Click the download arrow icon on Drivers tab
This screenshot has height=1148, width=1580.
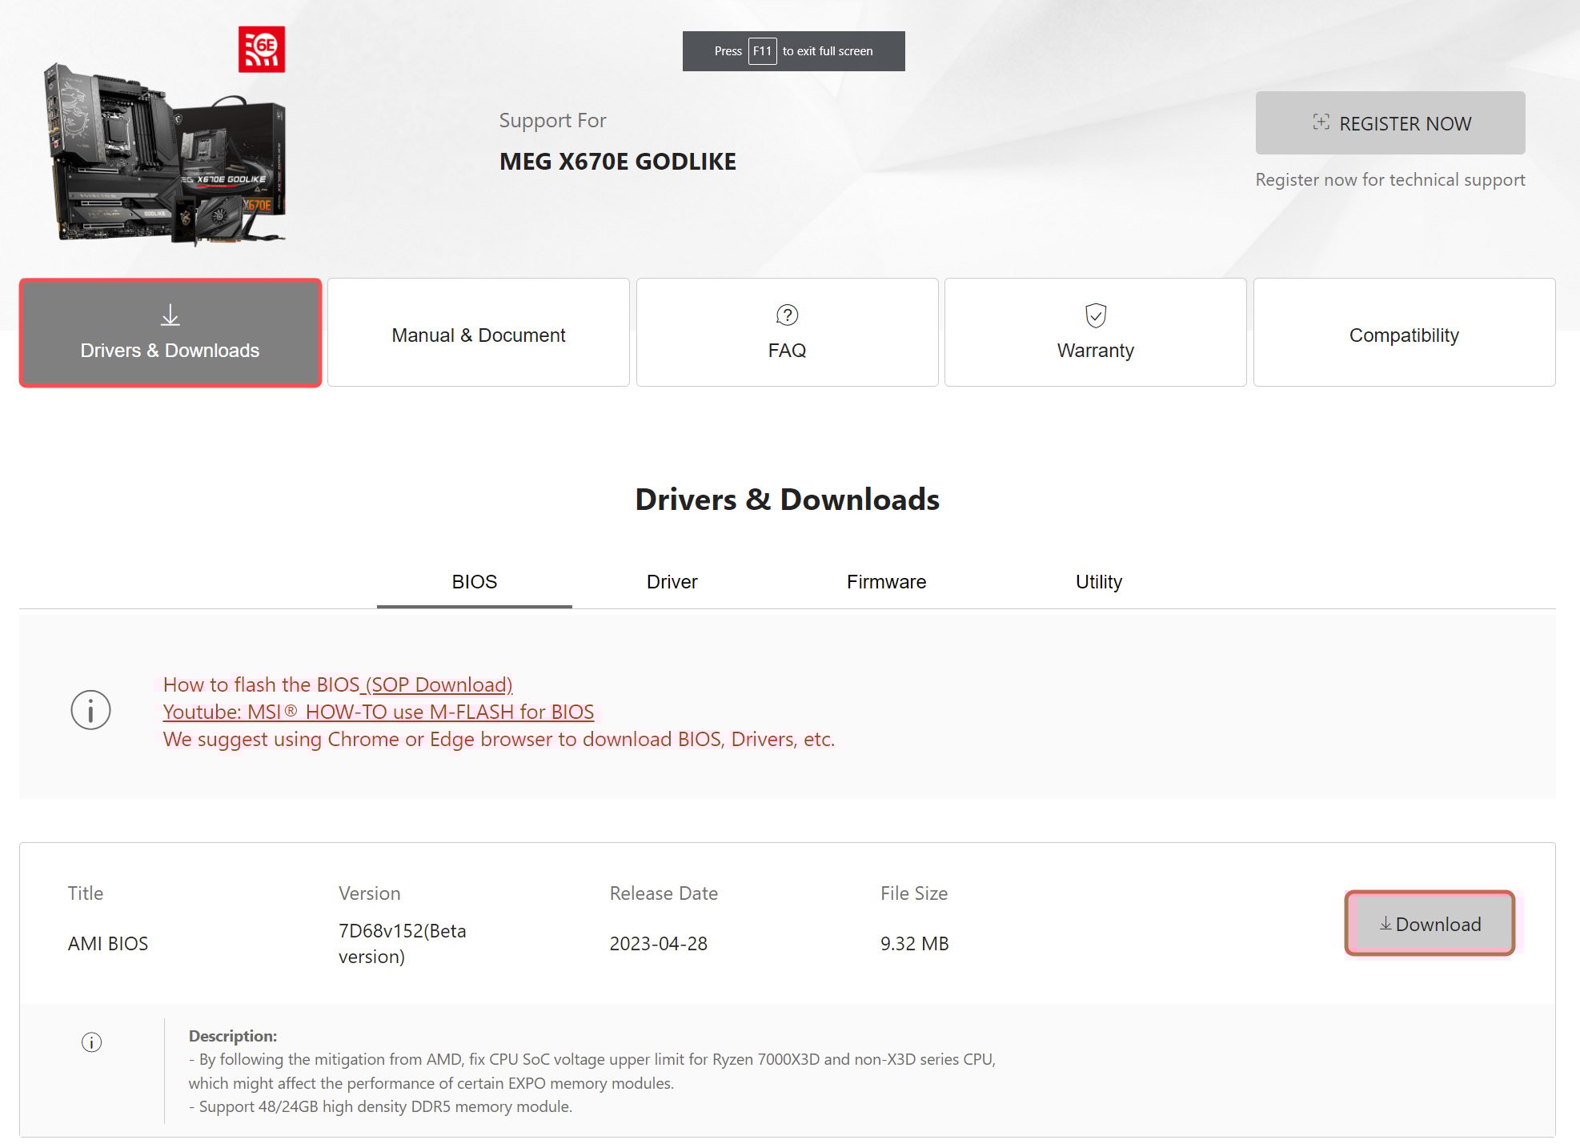pyautogui.click(x=170, y=315)
